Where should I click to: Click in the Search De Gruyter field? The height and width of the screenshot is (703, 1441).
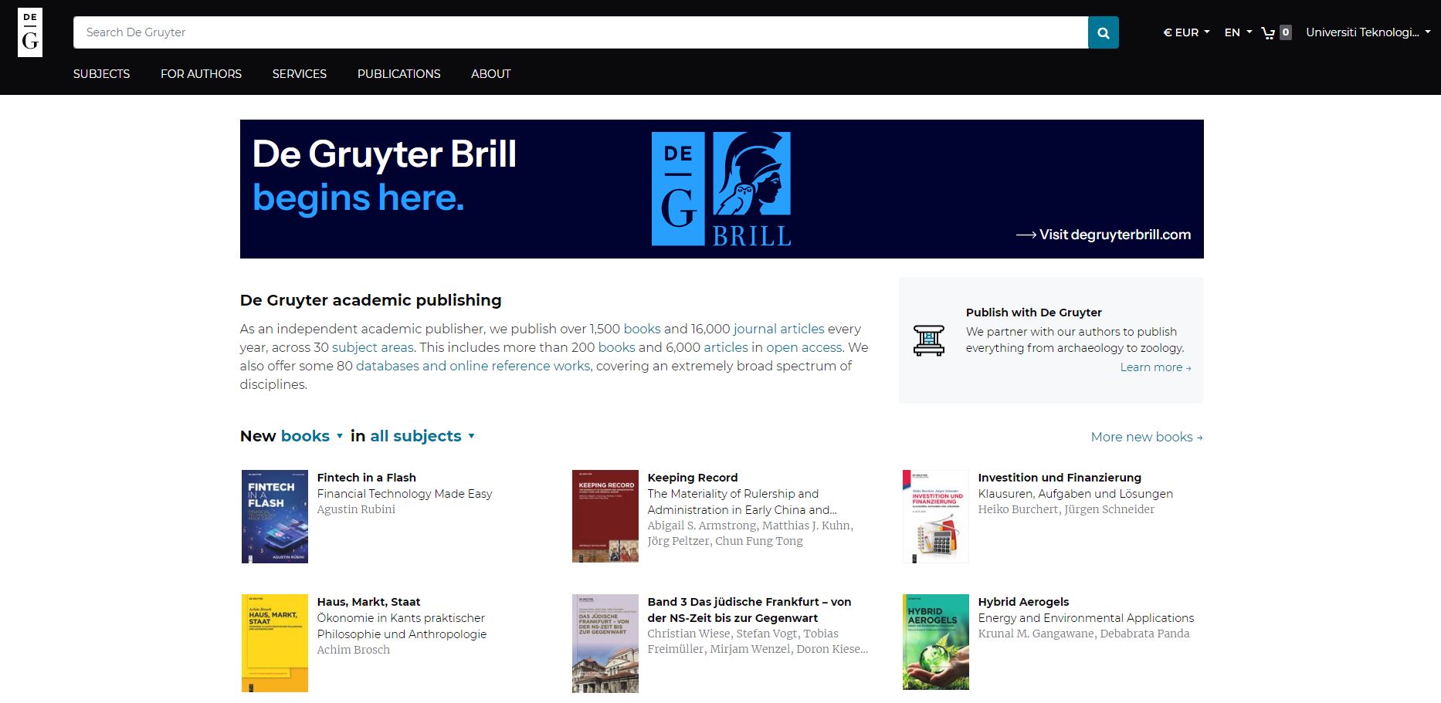581,32
